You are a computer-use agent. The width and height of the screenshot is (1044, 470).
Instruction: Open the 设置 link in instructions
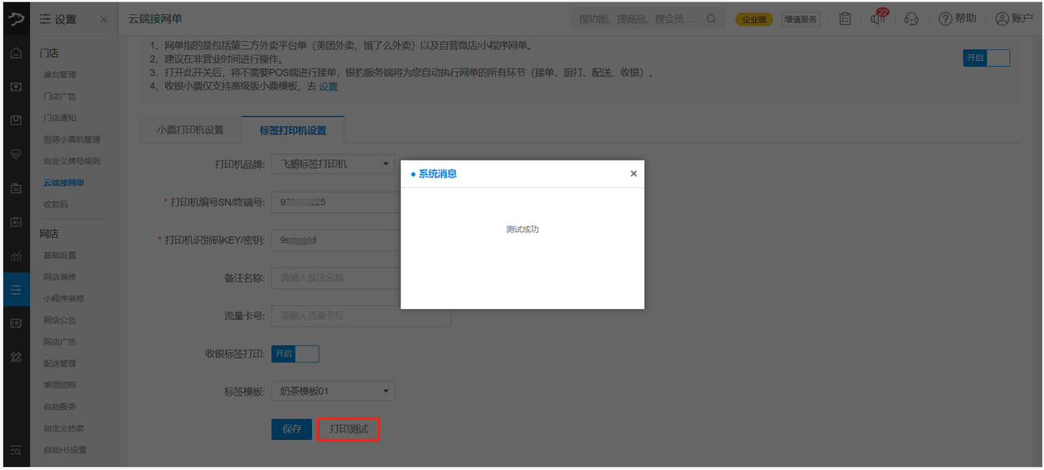pos(328,87)
